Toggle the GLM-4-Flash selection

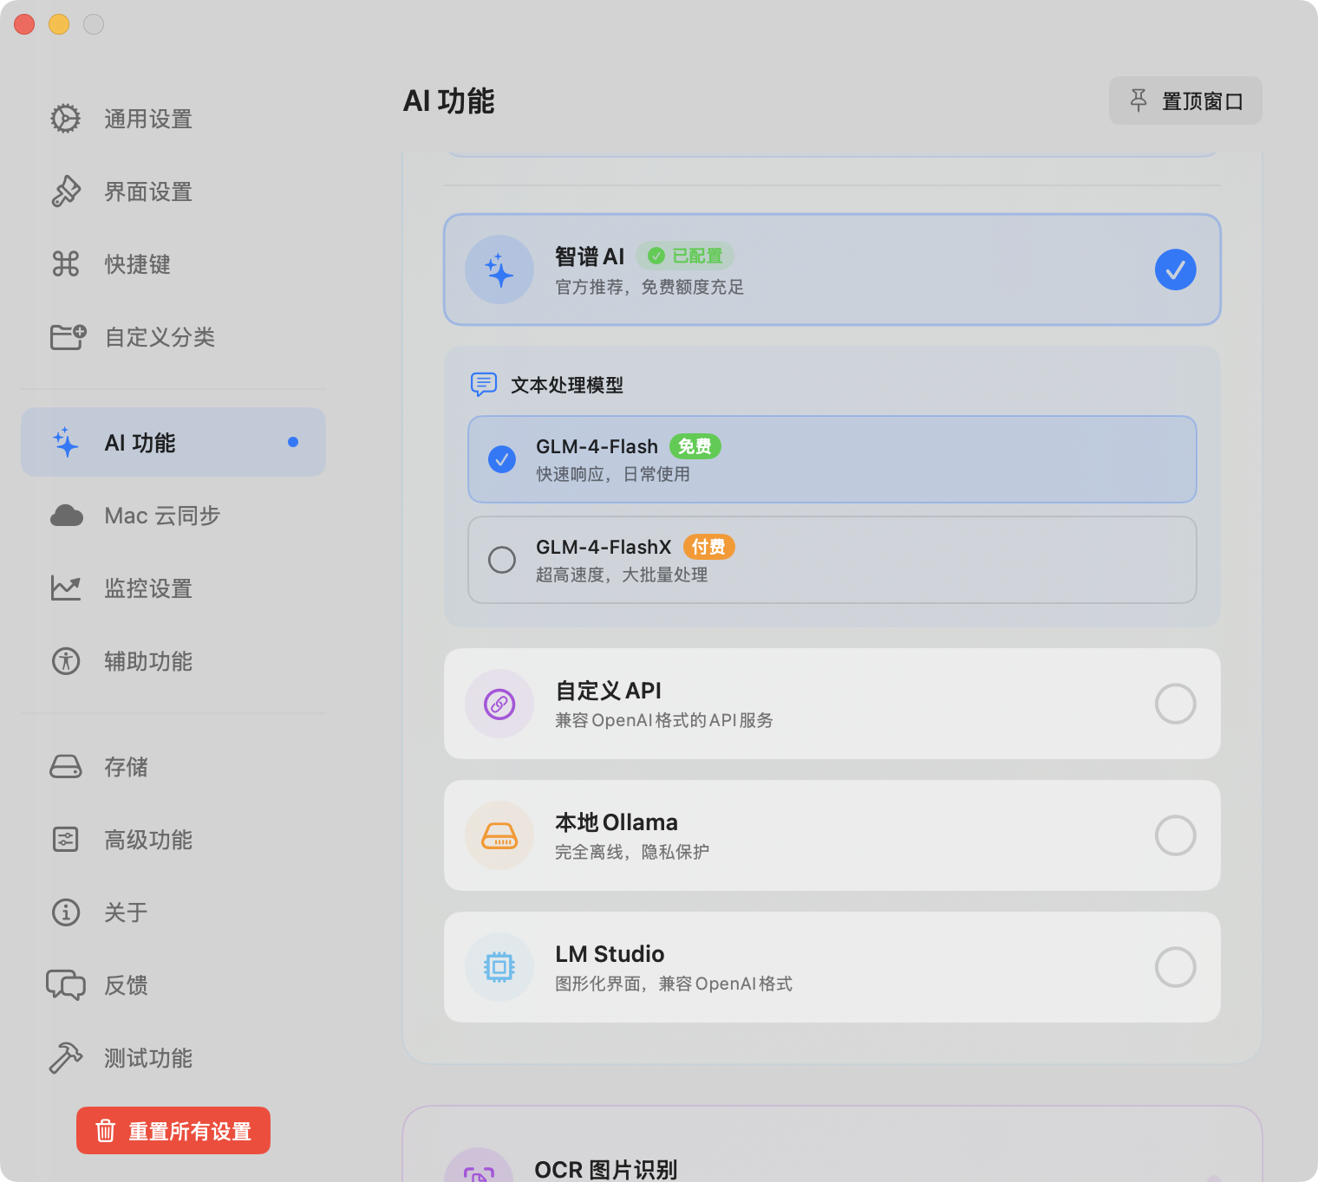502,459
